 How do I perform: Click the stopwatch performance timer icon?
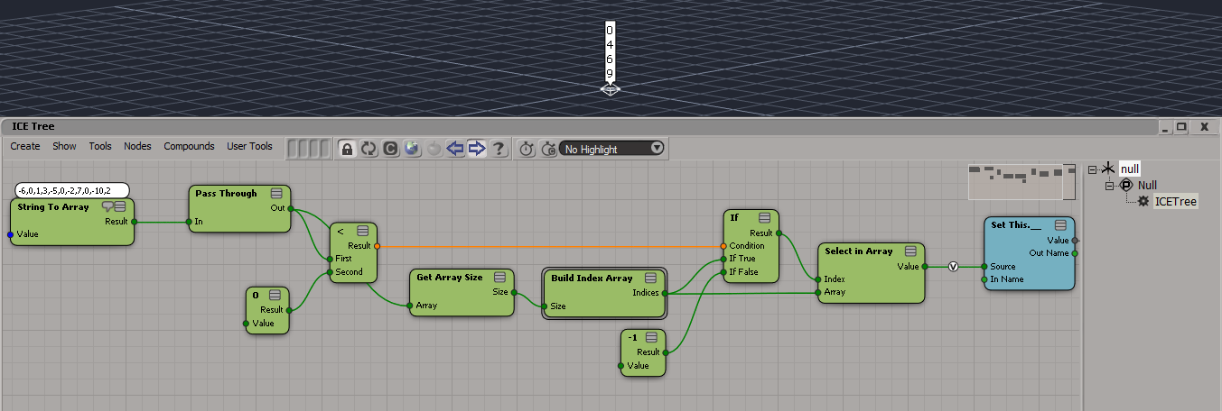[527, 149]
